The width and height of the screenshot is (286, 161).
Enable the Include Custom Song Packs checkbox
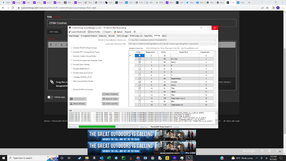pyautogui.click(x=71, y=56)
